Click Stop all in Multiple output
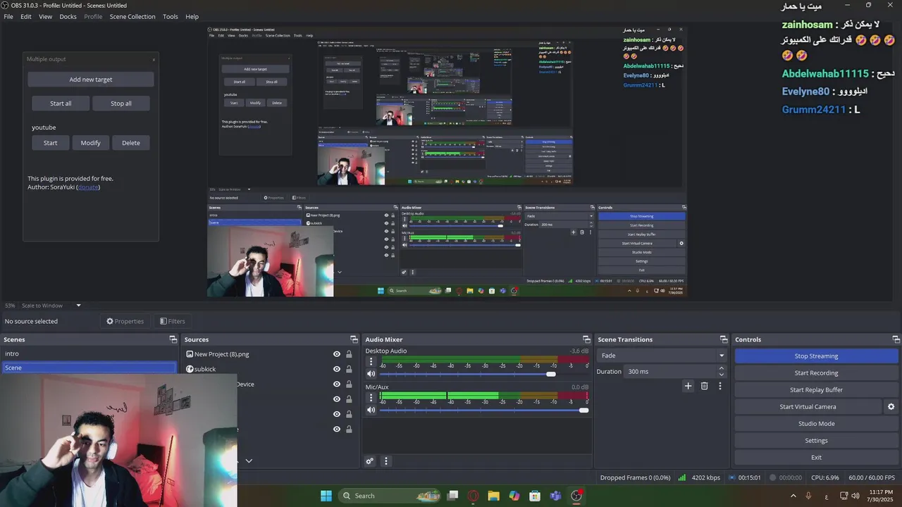The image size is (902, 507). (x=121, y=104)
